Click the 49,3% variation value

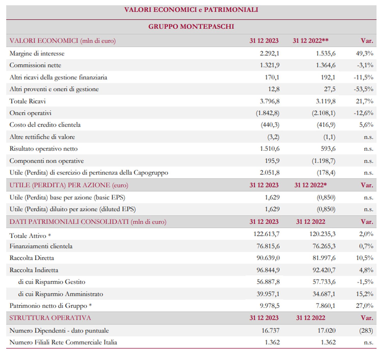click(364, 53)
